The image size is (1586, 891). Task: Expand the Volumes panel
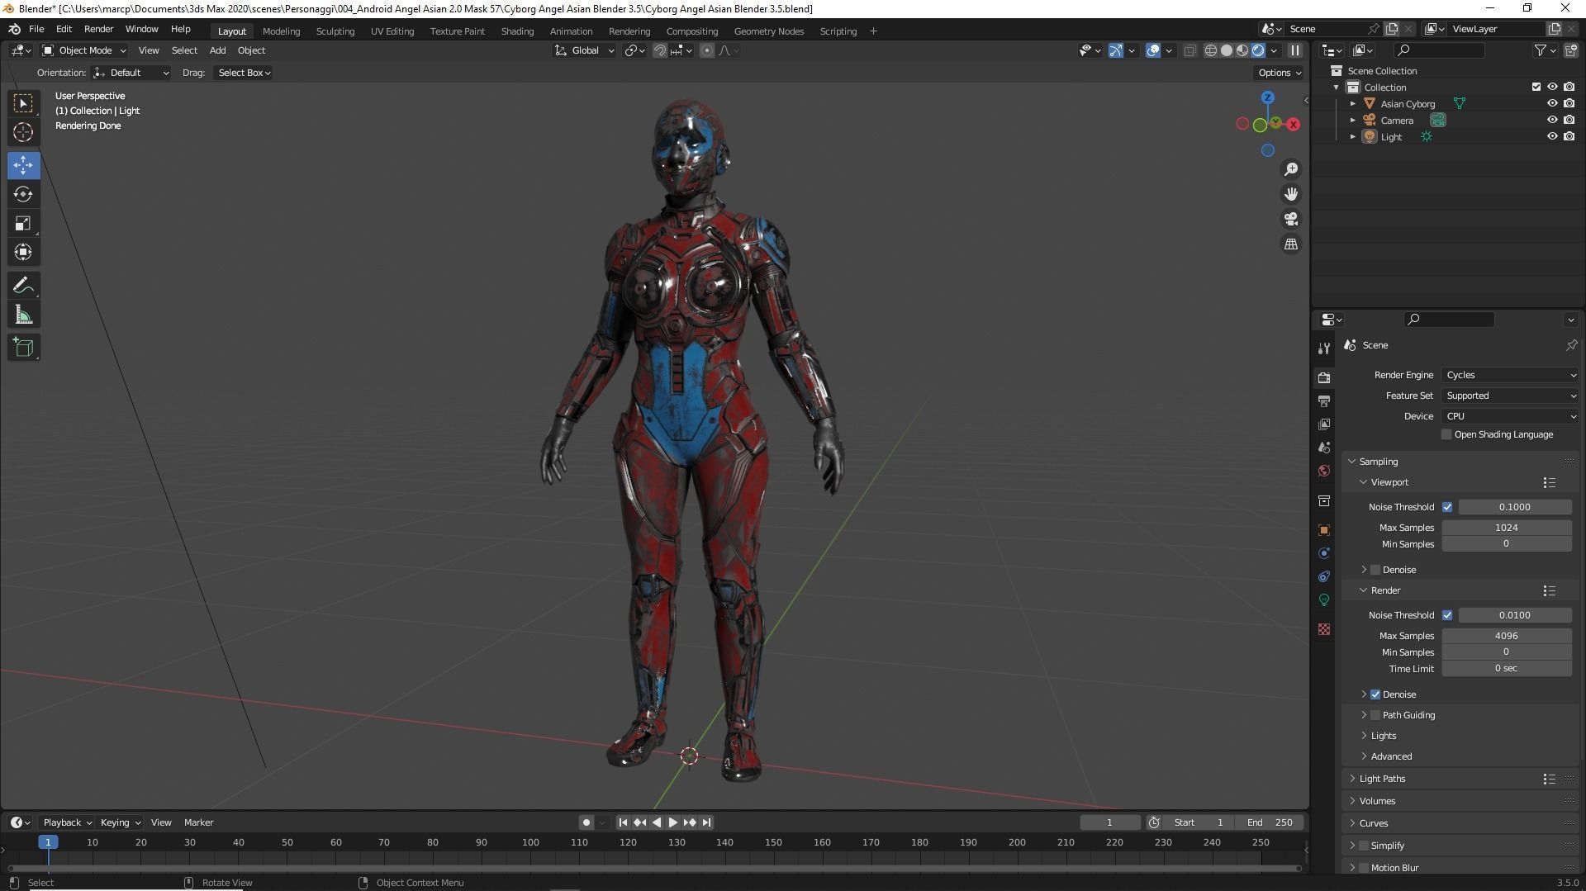pos(1377,801)
